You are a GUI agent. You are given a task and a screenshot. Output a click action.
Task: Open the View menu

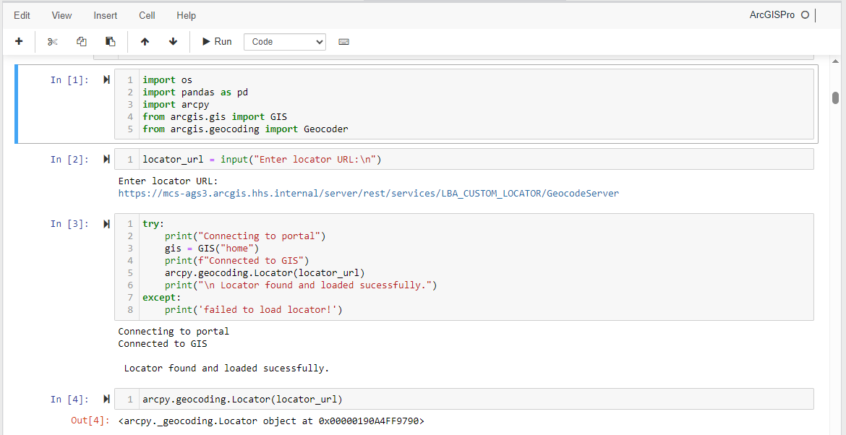click(61, 14)
